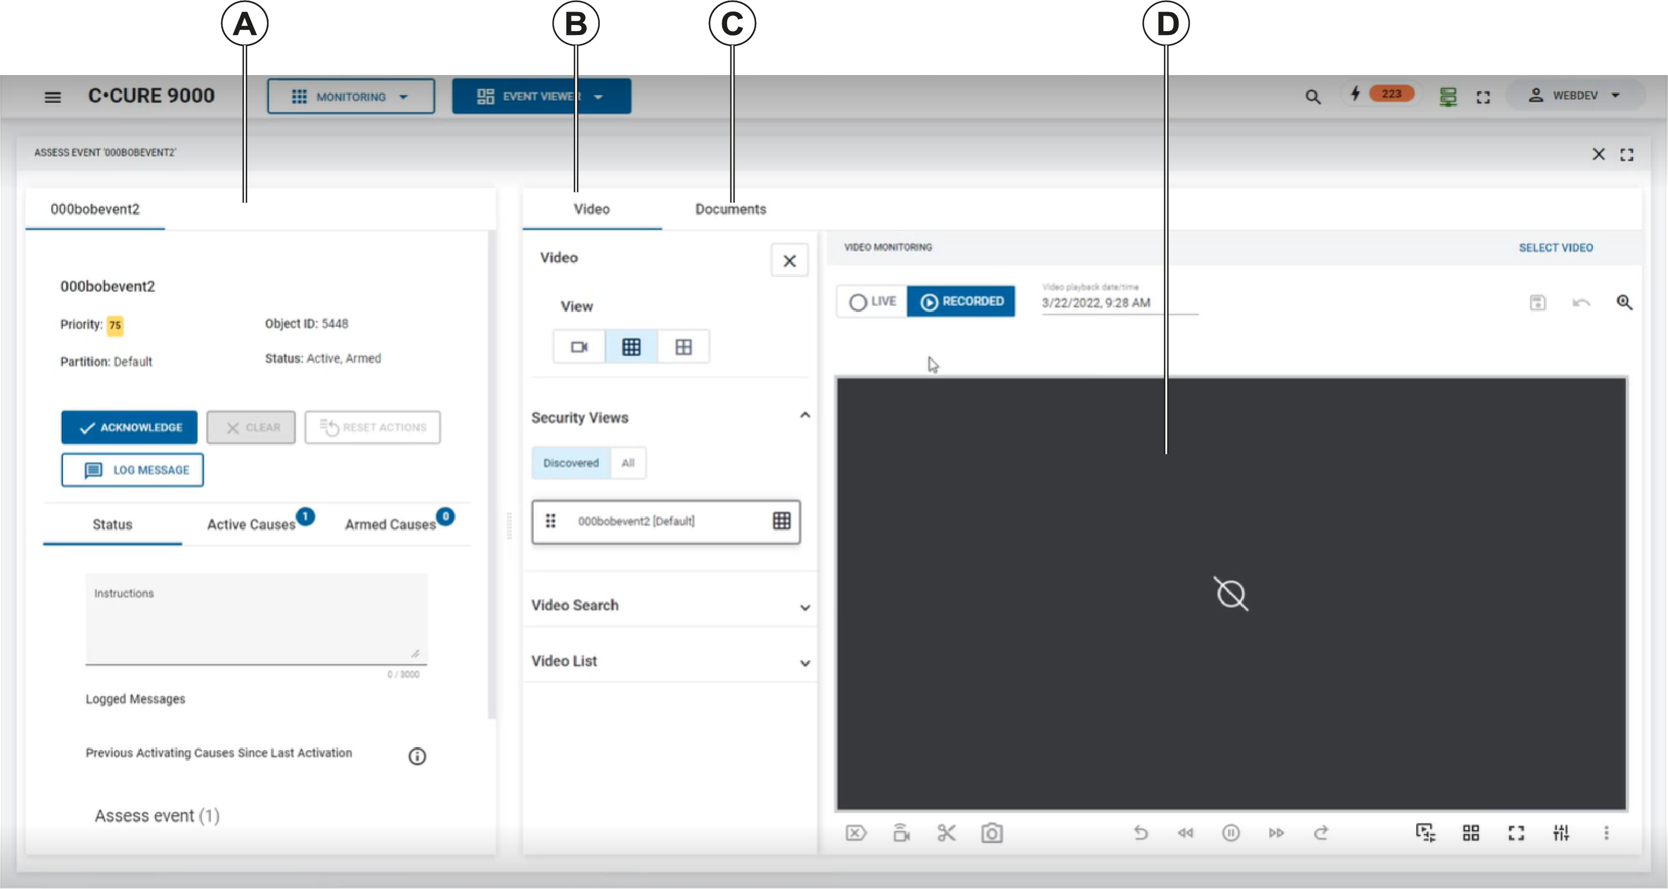Select the single camera view icon
The width and height of the screenshot is (1668, 889).
point(579,347)
